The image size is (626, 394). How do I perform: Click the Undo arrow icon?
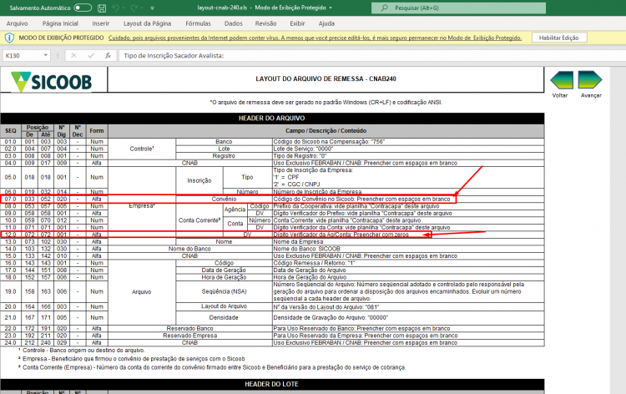pyautogui.click(x=116, y=8)
